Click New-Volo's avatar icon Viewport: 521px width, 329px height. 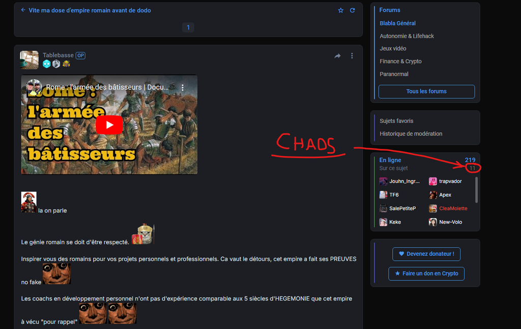(x=432, y=222)
